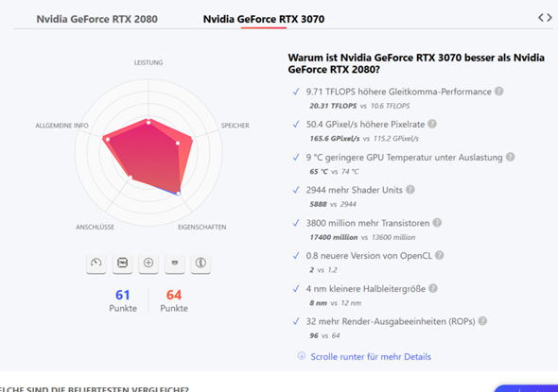Click the SPEICHER label on radar chart
The image size is (558, 392).
235,126
